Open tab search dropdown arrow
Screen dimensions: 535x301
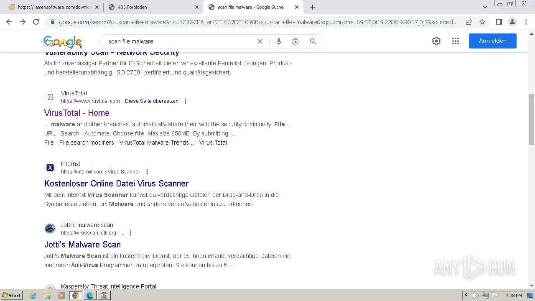[x=485, y=7]
